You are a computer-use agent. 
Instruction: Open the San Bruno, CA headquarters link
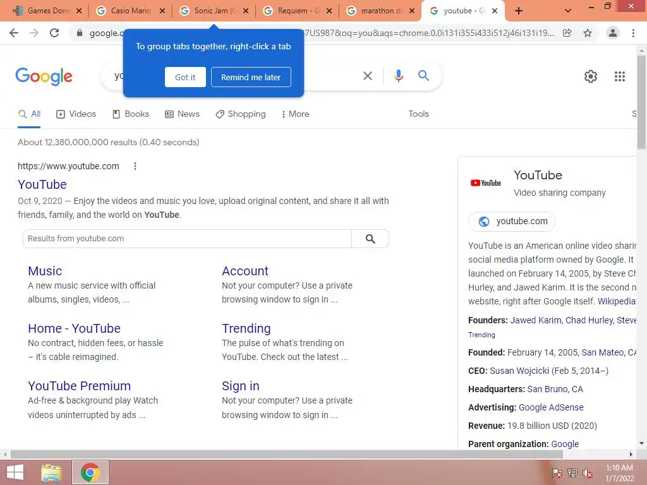click(x=555, y=389)
